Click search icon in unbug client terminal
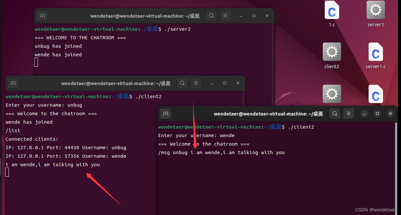The height and width of the screenshot is (215, 401). click(x=182, y=83)
